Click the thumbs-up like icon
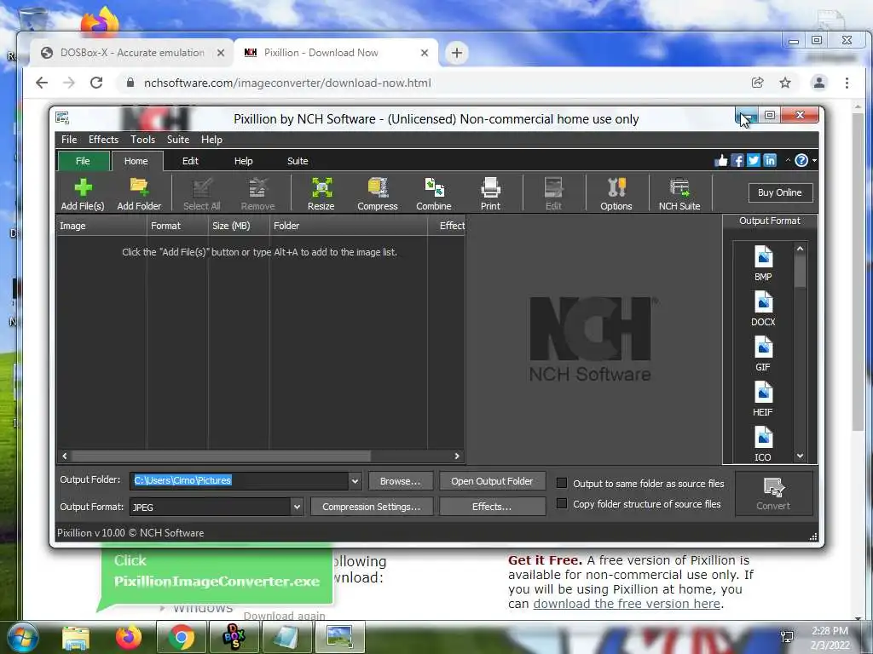The image size is (873, 654). click(x=721, y=161)
